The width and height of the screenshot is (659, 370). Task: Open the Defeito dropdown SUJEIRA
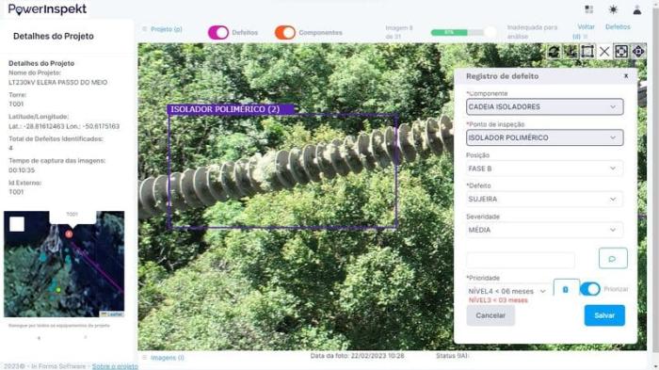[544, 199]
